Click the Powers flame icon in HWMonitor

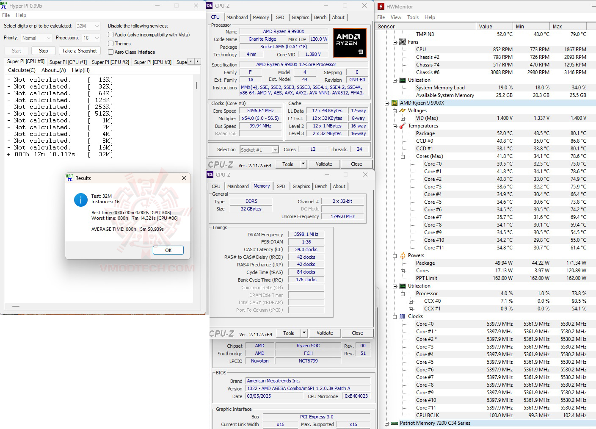[x=403, y=255]
